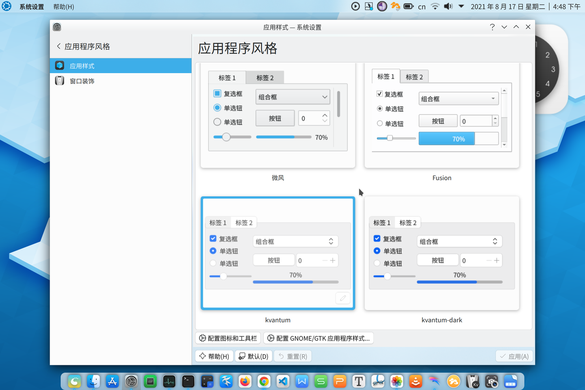
Task: Launch the system activity monitor dock icon
Action: pyautogui.click(x=169, y=381)
